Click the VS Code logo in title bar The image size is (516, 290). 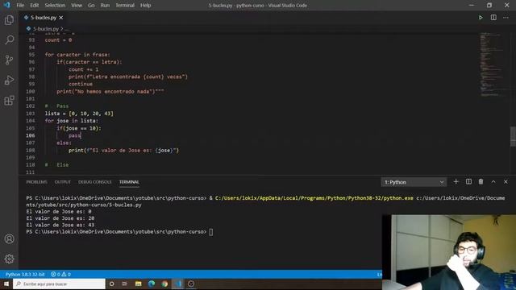(6, 5)
